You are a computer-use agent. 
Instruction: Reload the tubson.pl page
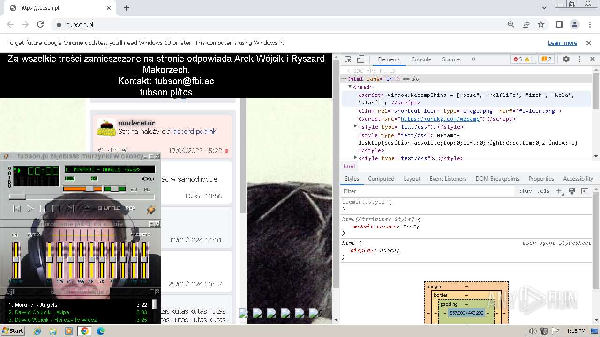[40, 24]
